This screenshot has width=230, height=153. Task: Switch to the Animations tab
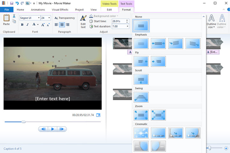coord(38,10)
